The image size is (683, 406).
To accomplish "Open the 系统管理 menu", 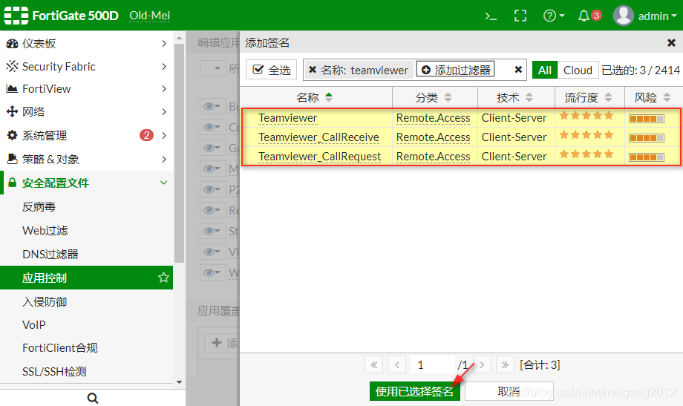I will pos(86,135).
